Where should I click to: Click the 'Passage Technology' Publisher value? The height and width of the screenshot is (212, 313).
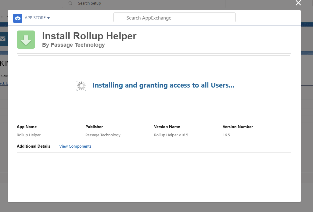[103, 135]
